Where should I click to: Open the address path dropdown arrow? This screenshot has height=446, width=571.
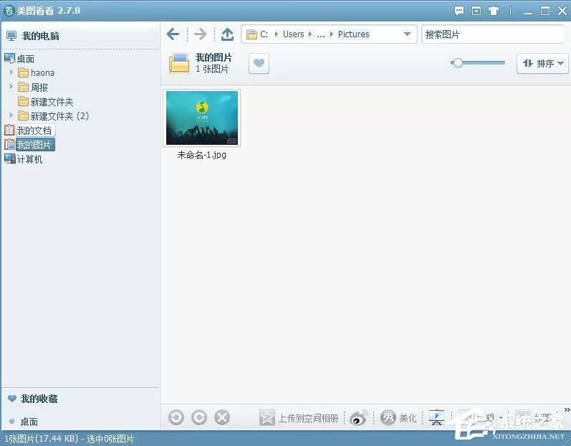point(407,34)
